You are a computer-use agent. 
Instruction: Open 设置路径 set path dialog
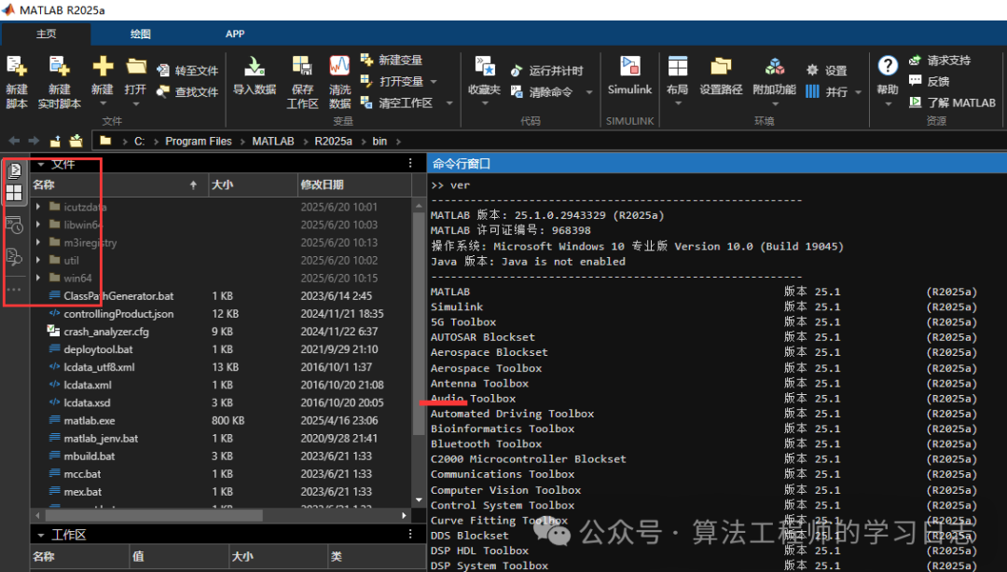click(721, 75)
